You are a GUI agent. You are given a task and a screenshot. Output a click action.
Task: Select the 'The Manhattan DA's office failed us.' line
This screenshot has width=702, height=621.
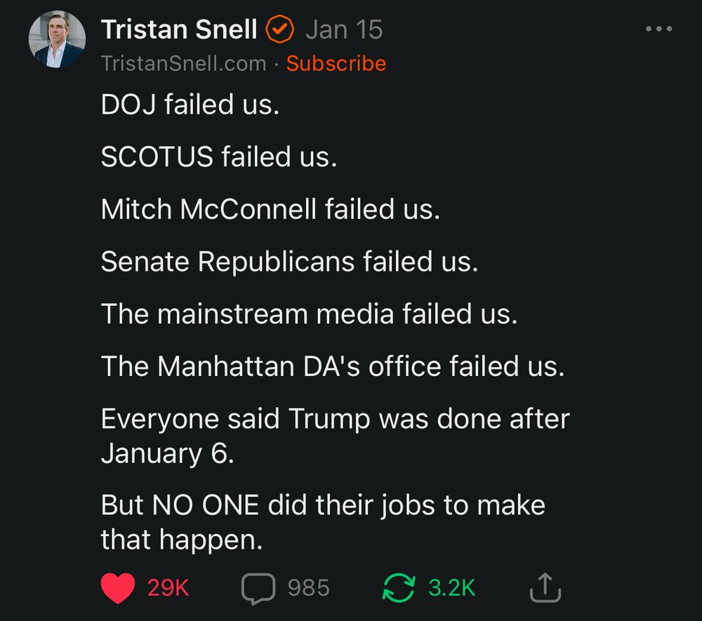(x=333, y=366)
